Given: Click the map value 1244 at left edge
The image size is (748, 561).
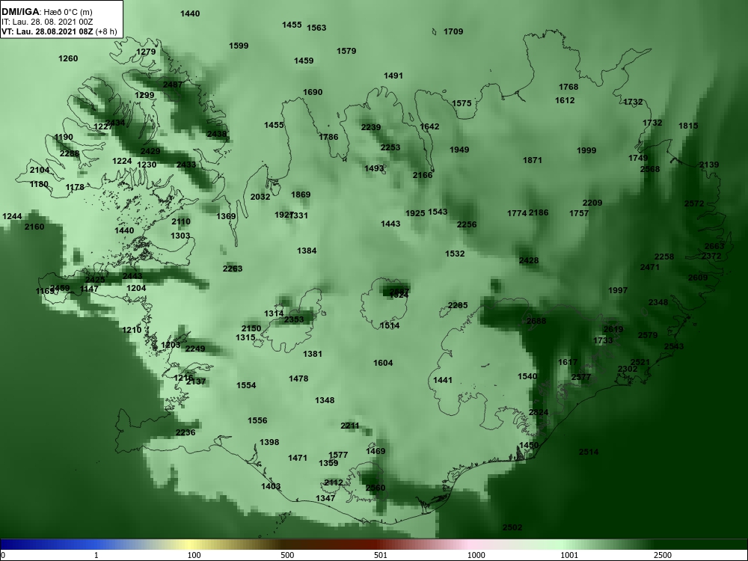Looking at the screenshot, I should (x=12, y=217).
